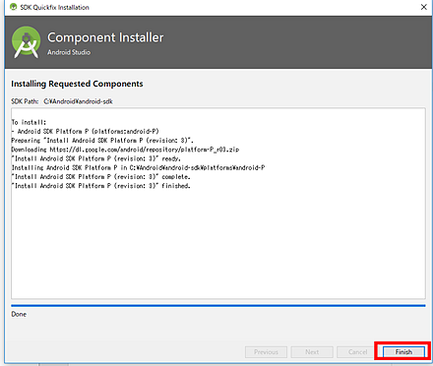Click the Android Studio subtitle text
Screen dimensions: 433x366
tap(69, 52)
